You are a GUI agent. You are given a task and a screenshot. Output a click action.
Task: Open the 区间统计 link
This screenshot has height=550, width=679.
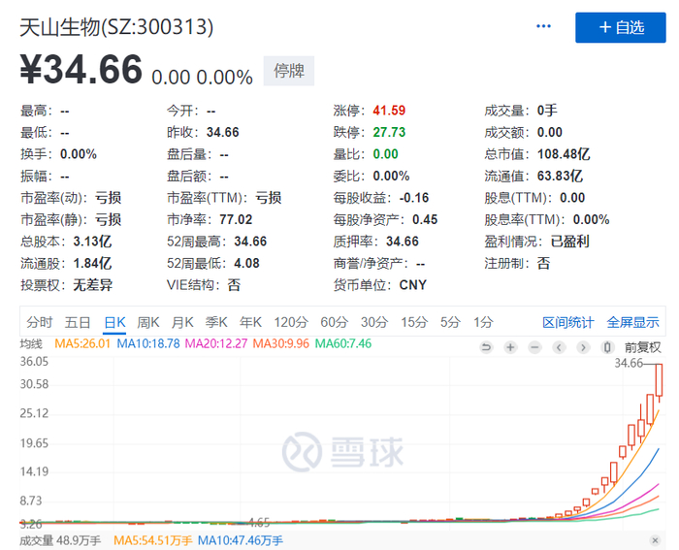click(x=568, y=323)
